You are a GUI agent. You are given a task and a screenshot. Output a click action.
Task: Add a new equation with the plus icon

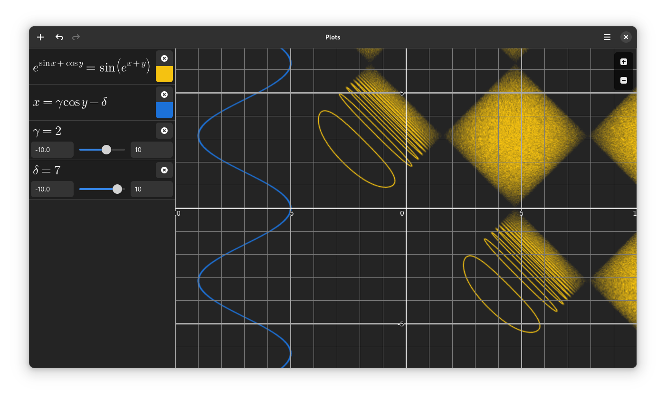(x=40, y=37)
